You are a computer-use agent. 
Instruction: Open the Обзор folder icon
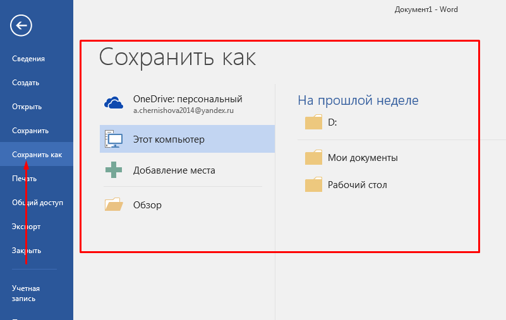tap(114, 205)
